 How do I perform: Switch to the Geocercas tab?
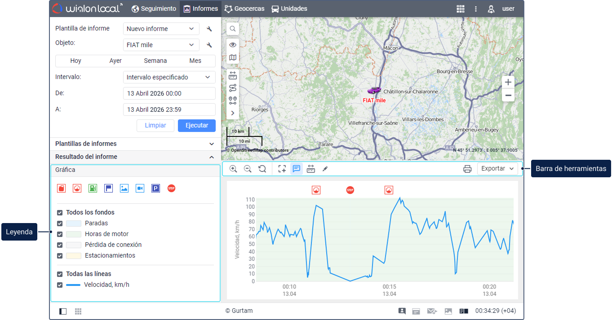tap(244, 9)
